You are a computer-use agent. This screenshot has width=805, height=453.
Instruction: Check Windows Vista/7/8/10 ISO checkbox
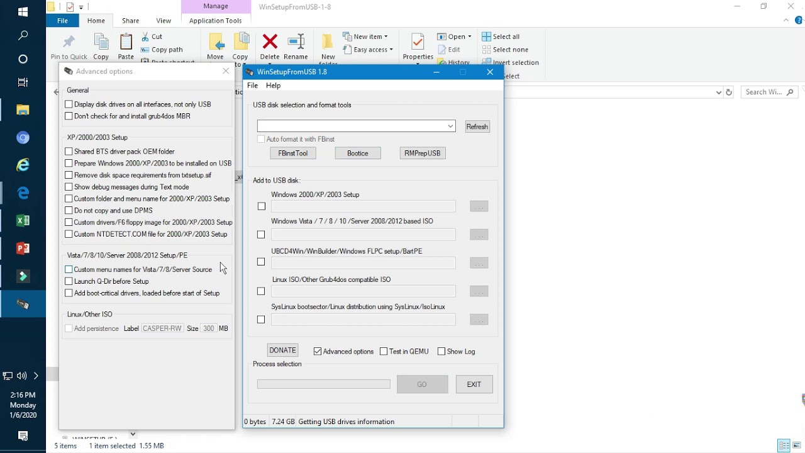tap(261, 235)
